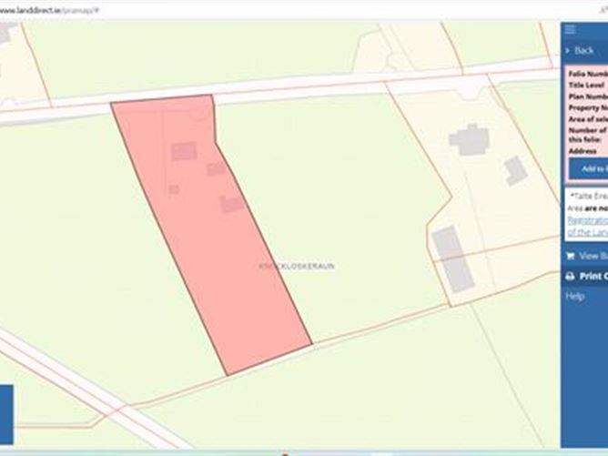Click the Add to Basket button
Image resolution: width=608 pixels, height=456 pixels.
click(x=589, y=168)
